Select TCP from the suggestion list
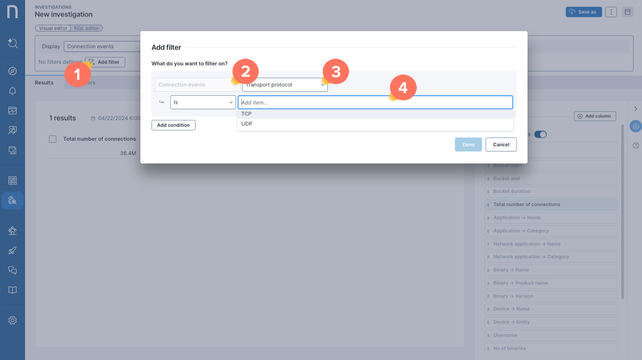Image resolution: width=642 pixels, height=360 pixels. [246, 114]
